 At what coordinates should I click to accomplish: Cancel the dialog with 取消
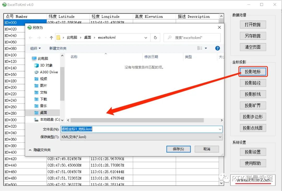[207, 149]
